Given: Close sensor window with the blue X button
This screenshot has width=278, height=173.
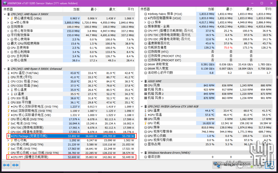Looking at the screenshot, I should pyautogui.click(x=269, y=165).
